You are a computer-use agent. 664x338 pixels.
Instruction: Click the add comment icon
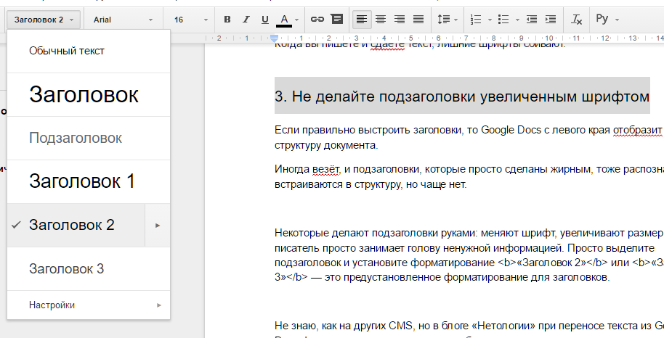[336, 19]
